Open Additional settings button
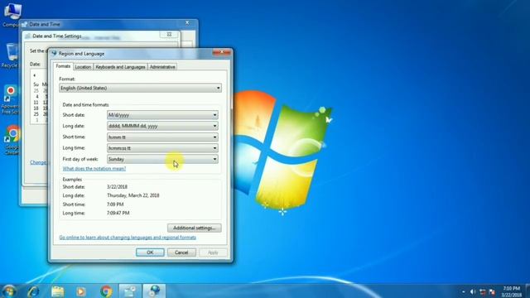 195,228
